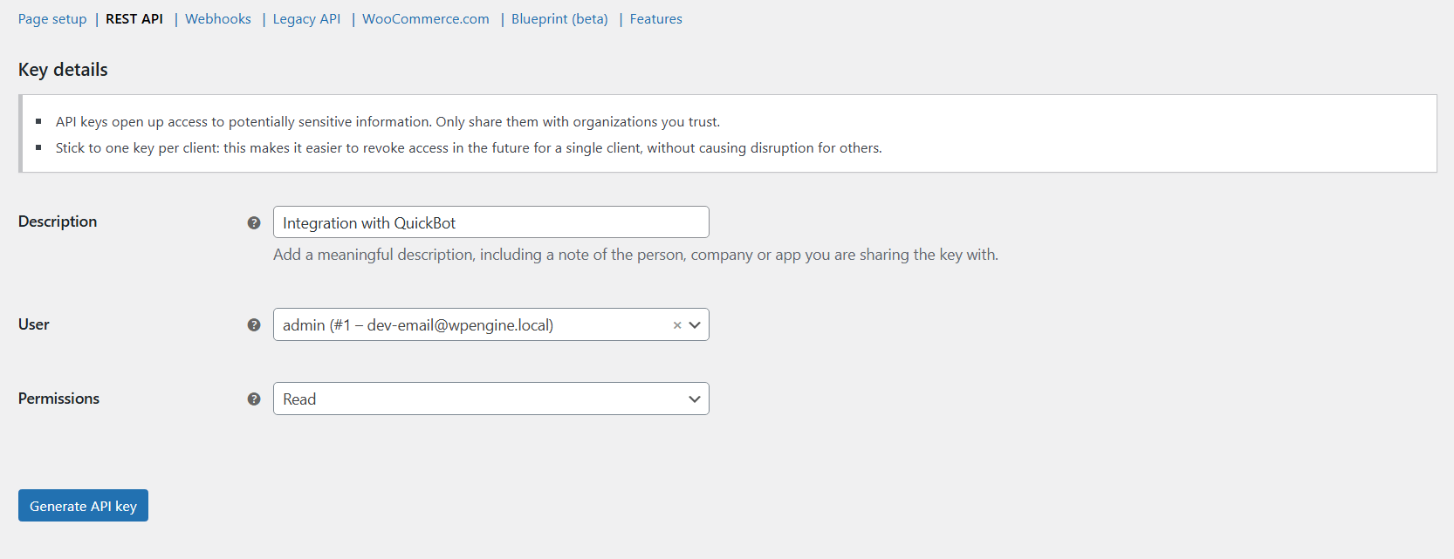Click the help icon beside Description
This screenshot has height=559, width=1454.
[x=254, y=222]
